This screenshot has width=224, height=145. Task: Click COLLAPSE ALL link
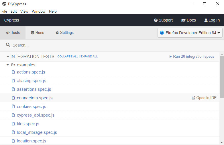click(68, 56)
